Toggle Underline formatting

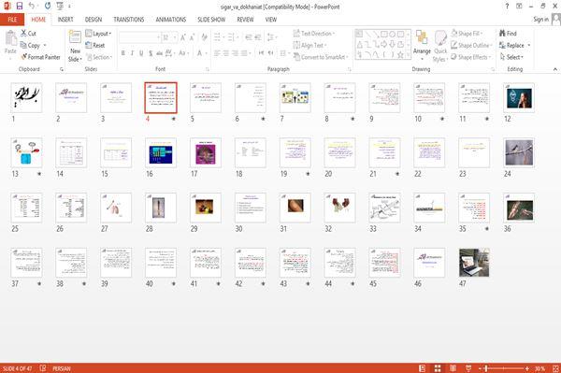[x=141, y=53]
